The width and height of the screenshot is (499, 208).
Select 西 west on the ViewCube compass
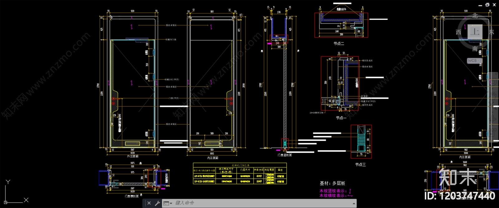click(x=458, y=32)
